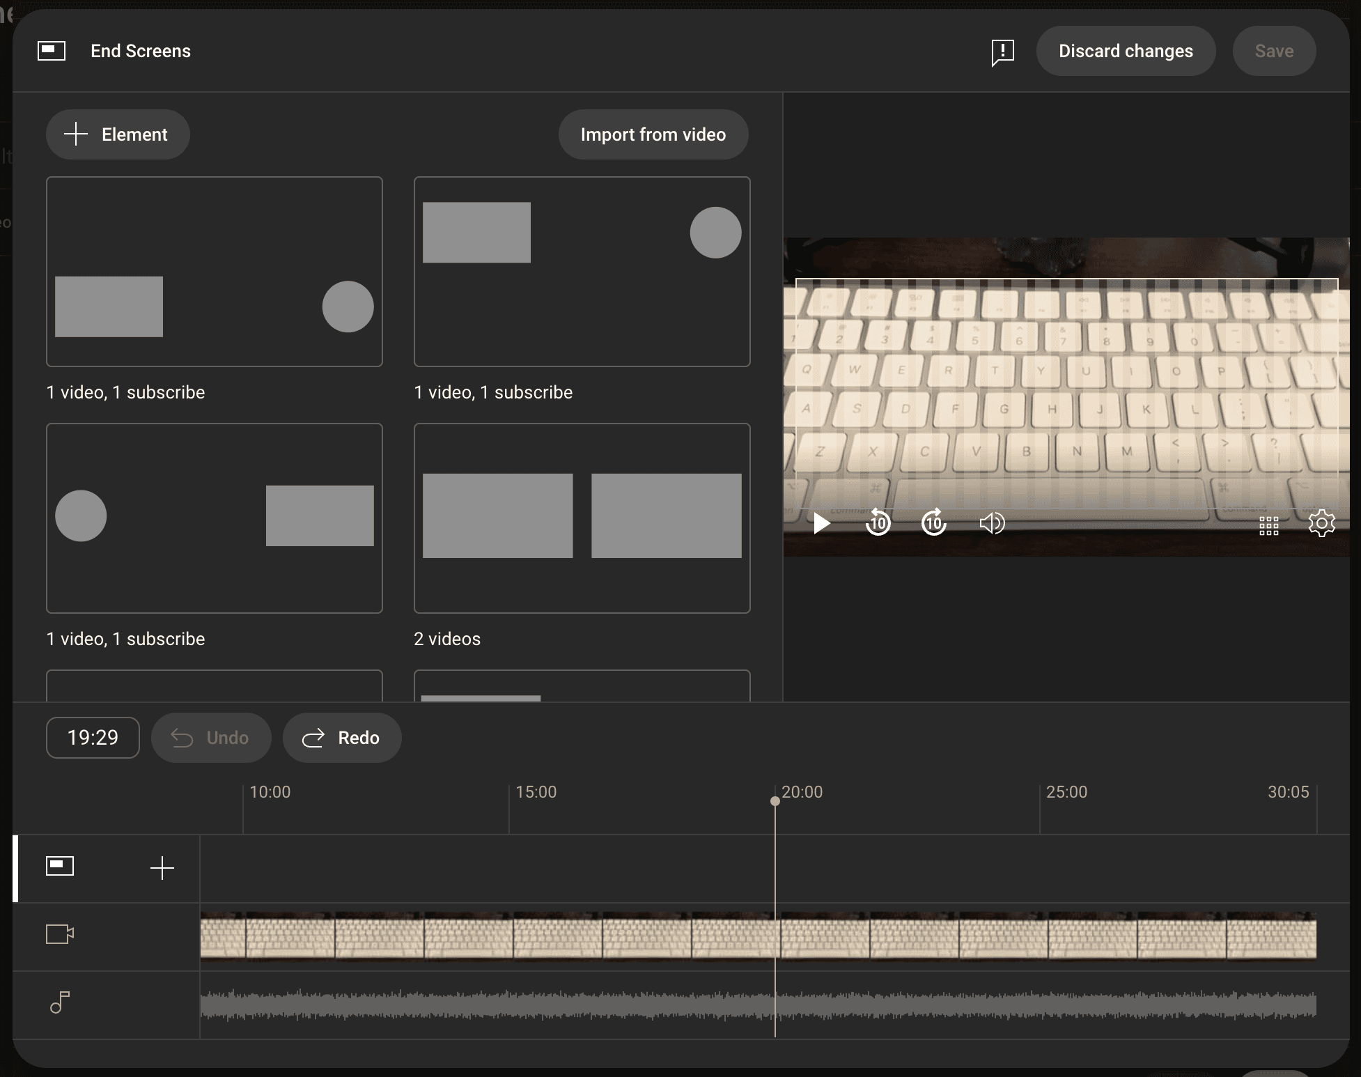This screenshot has height=1077, width=1361.
Task: Click Import from video
Action: (653, 134)
